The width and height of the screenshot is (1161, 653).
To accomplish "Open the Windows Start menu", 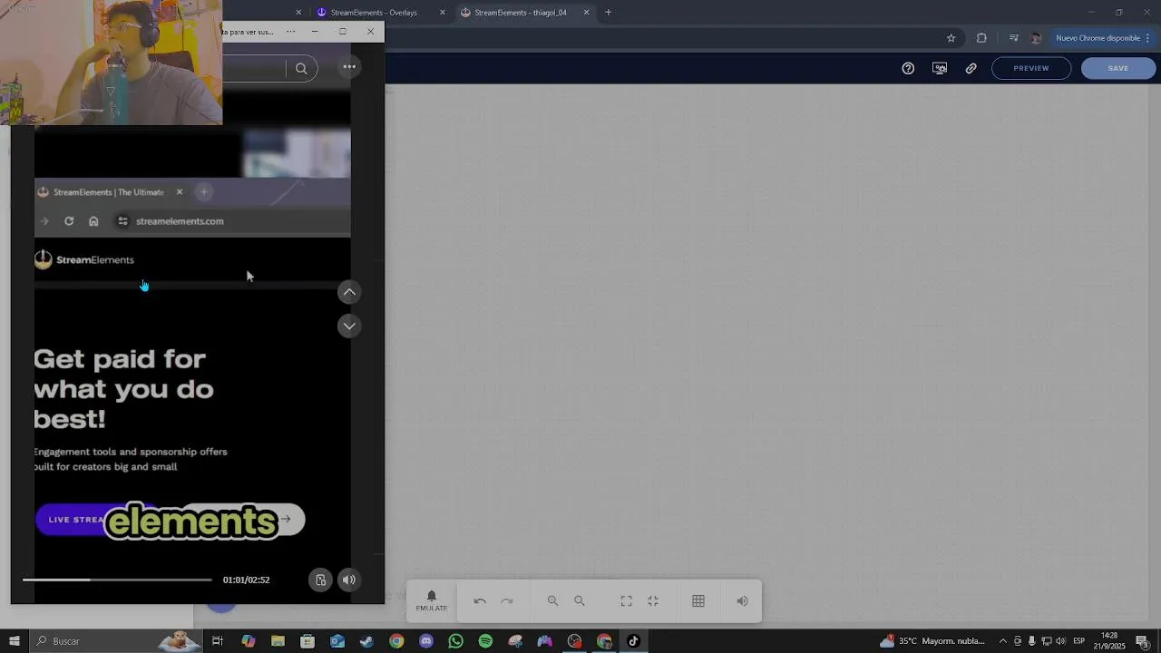I will pos(14,641).
